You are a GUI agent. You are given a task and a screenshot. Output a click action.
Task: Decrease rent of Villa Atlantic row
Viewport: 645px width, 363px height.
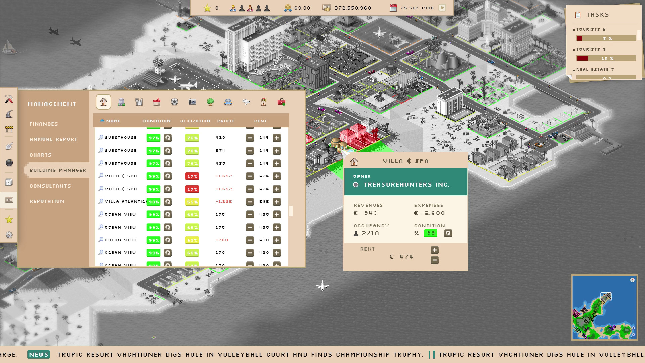click(250, 202)
